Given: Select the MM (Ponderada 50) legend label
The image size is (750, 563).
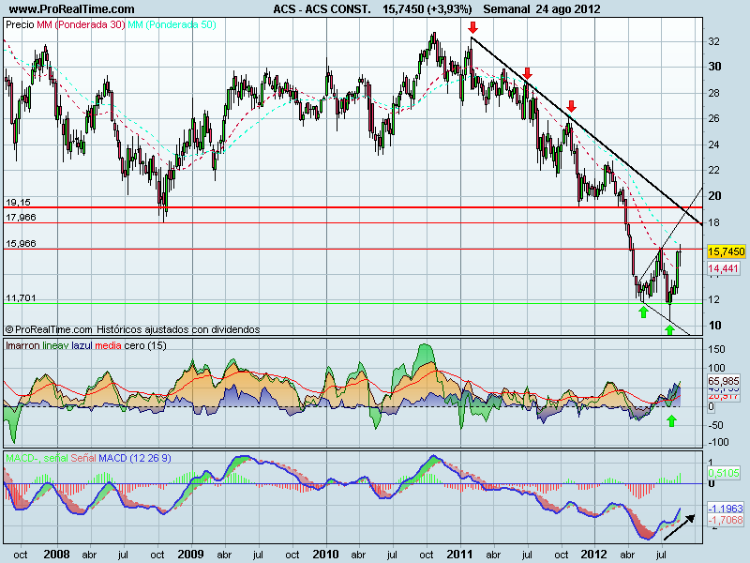Looking at the screenshot, I should (172, 24).
